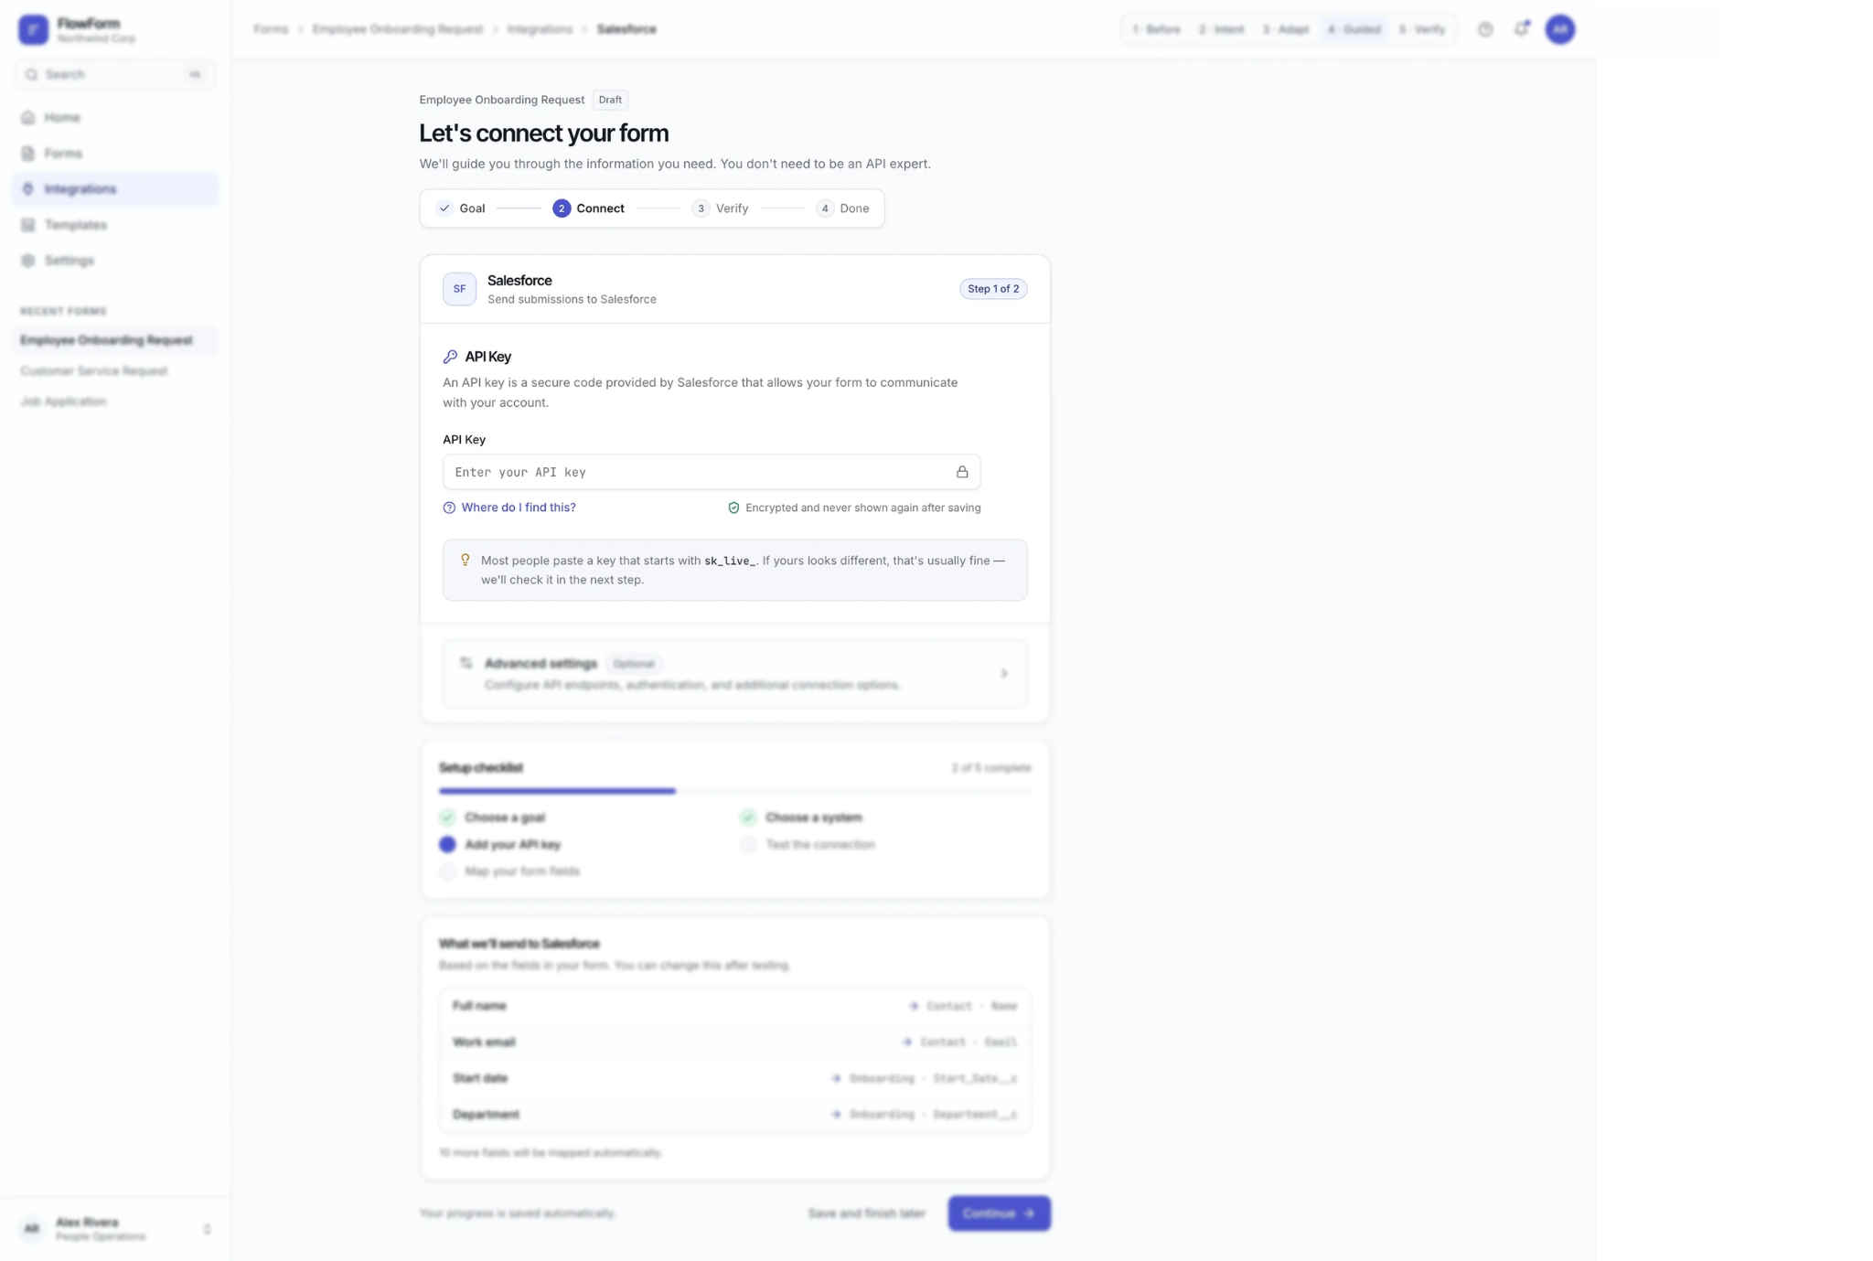Click the Connect step in the wizard
The height and width of the screenshot is (1261, 1873).
(x=589, y=208)
